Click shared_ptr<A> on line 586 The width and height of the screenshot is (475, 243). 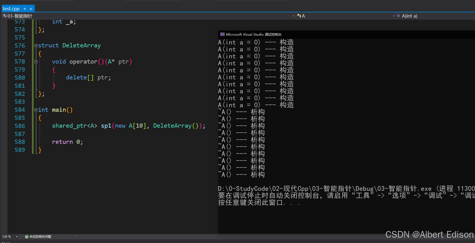pyautogui.click(x=75, y=126)
